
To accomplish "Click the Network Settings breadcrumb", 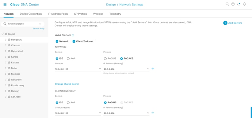I will click(131, 5).
